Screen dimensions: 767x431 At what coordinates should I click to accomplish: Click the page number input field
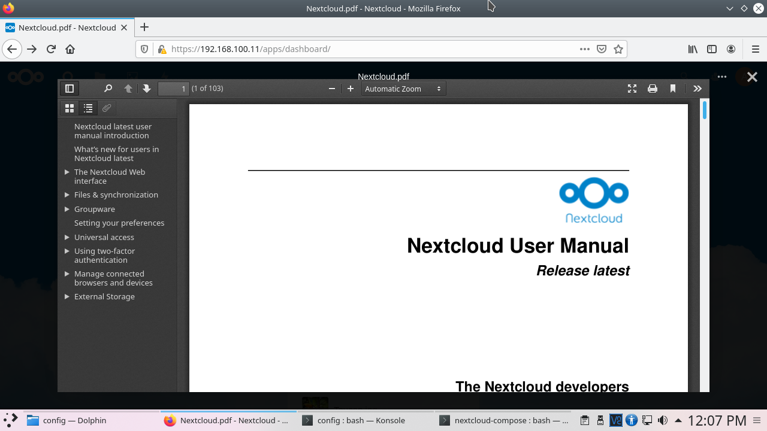(174, 89)
